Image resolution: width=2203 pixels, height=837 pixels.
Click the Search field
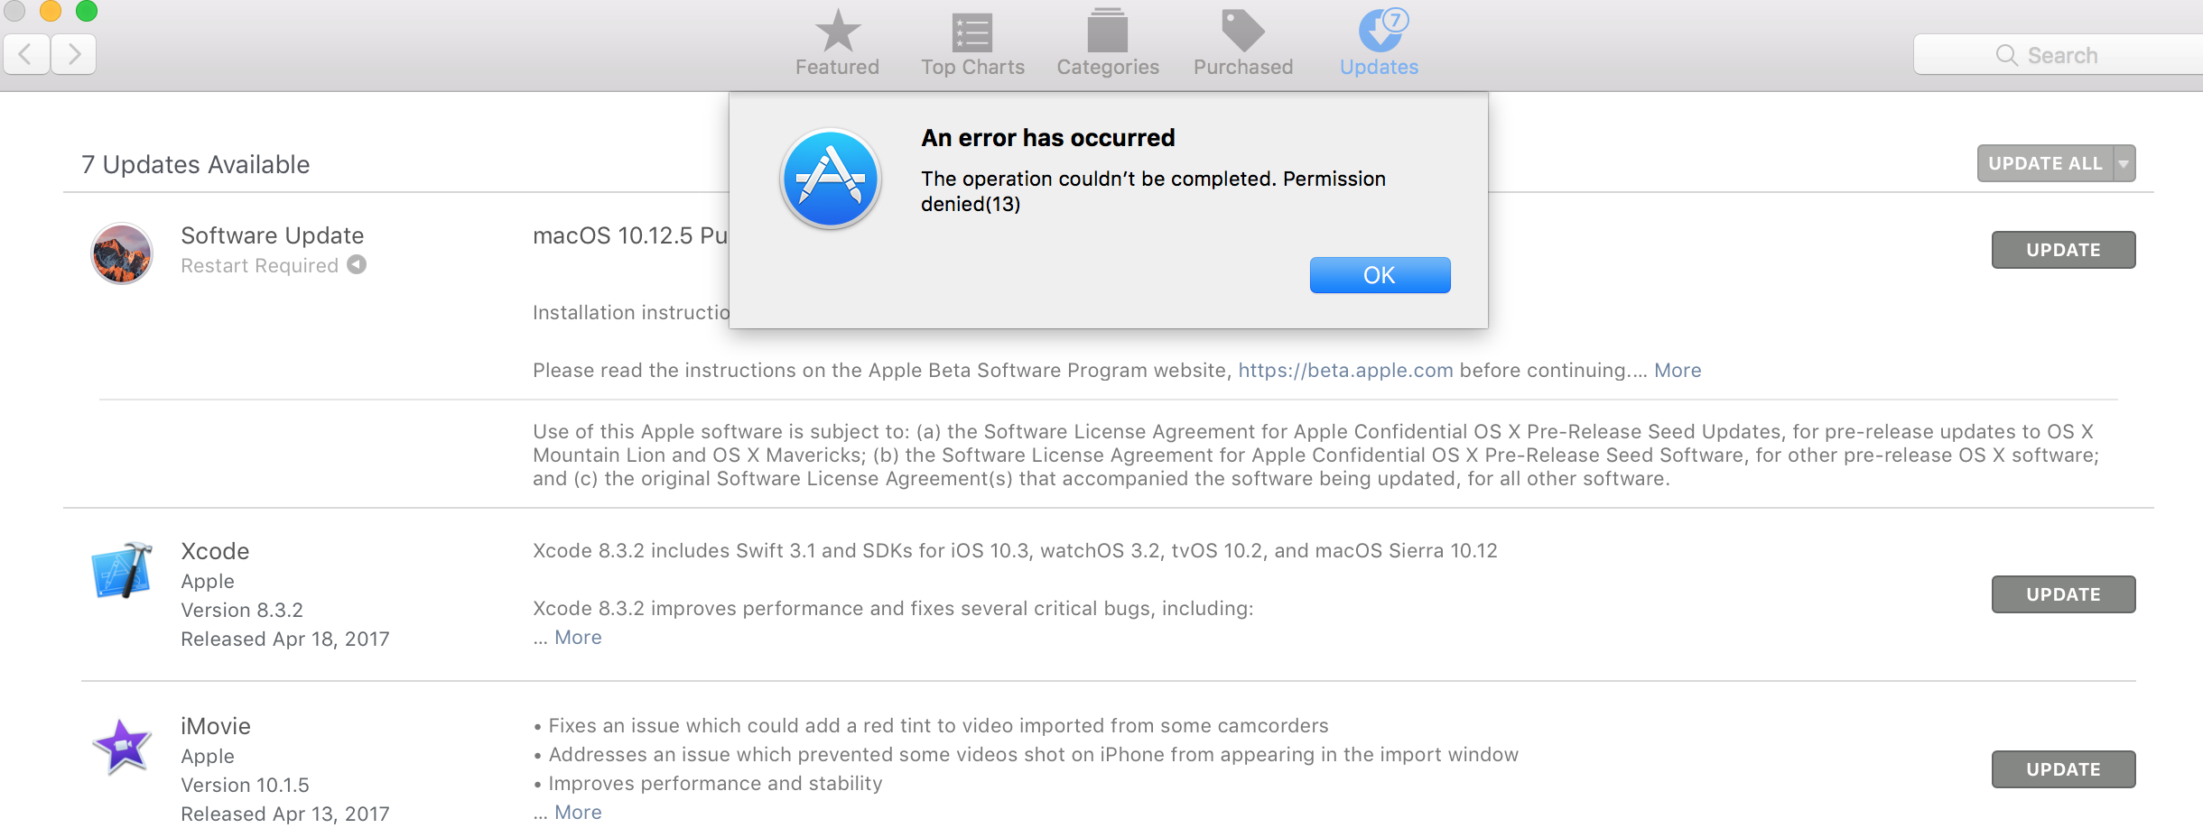[2059, 55]
